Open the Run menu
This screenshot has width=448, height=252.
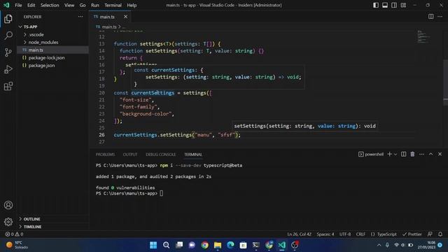click(x=95, y=5)
